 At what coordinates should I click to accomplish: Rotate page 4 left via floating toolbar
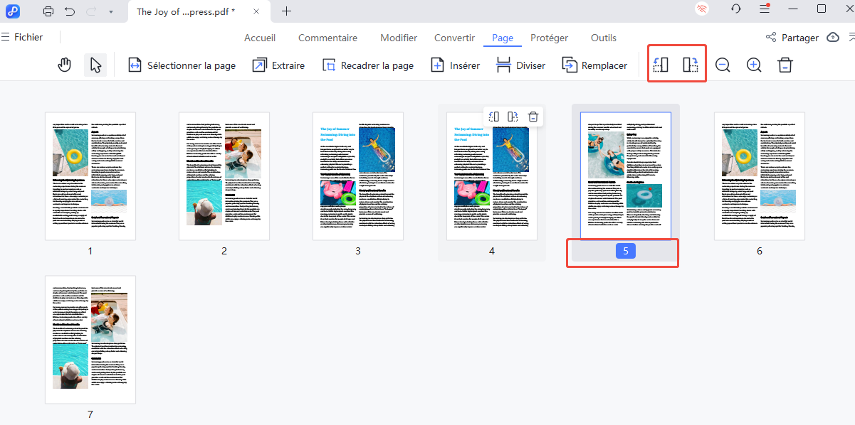point(494,116)
